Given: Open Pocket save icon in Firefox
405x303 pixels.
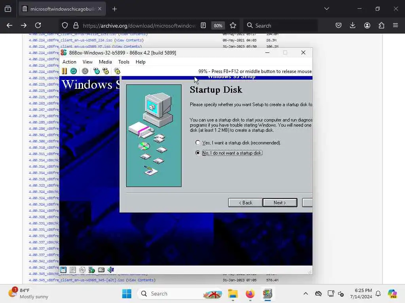Looking at the screenshot, I should pos(339,26).
